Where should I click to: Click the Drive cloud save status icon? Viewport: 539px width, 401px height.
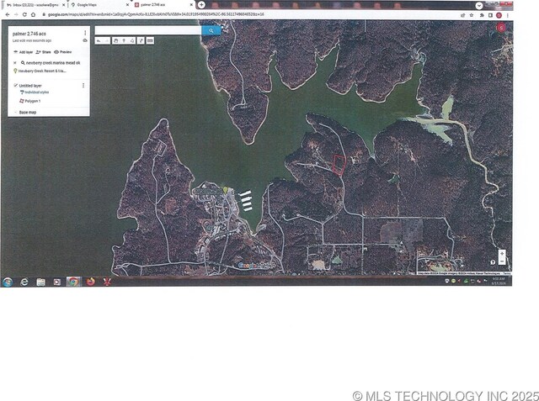click(x=85, y=40)
